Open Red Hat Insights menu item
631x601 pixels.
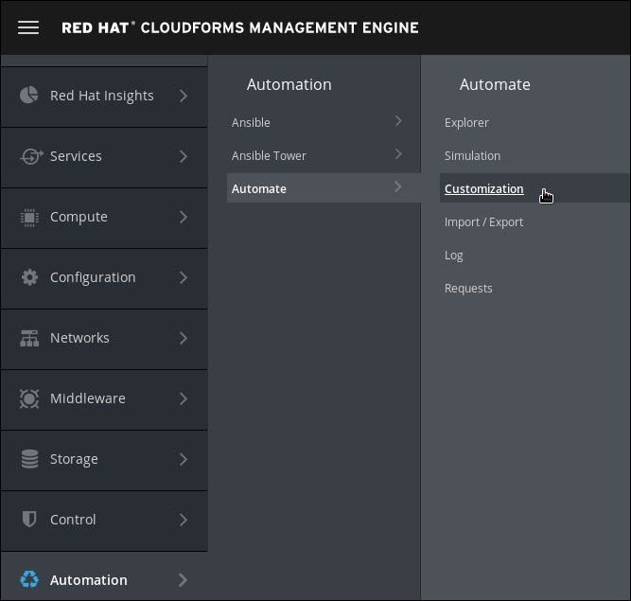coord(104,97)
